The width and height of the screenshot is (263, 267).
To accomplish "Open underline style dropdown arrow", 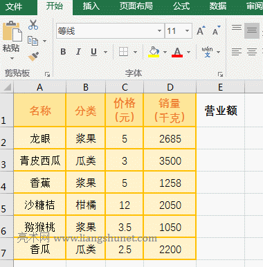I will click(x=105, y=52).
